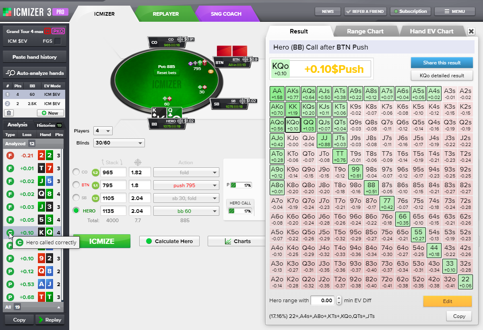Click the P 17% range bar
This screenshot has height=330, width=483.
click(241, 186)
